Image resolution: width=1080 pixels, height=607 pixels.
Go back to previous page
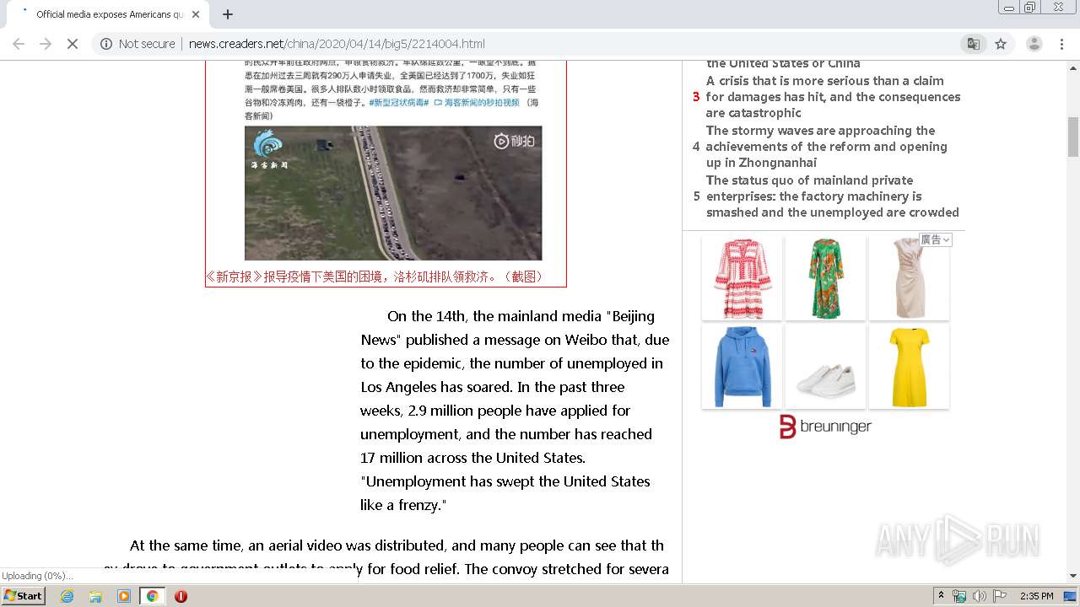coord(19,44)
